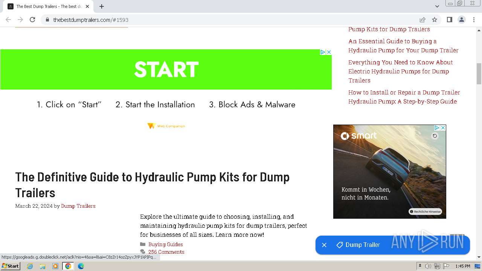Show hidden system tray icons
The image size is (482, 271).
(x=420, y=266)
